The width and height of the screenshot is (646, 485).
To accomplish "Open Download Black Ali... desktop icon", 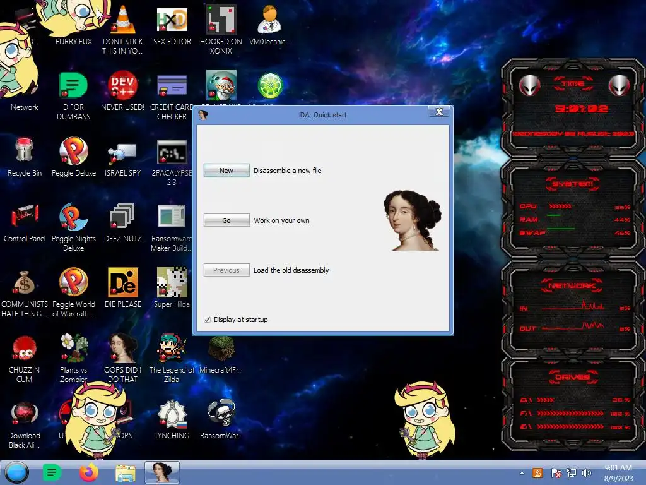I will point(25,425).
